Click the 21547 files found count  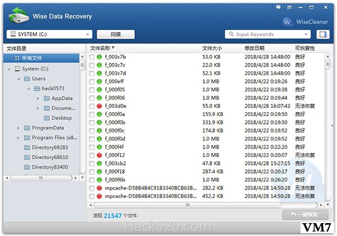[x=113, y=216]
